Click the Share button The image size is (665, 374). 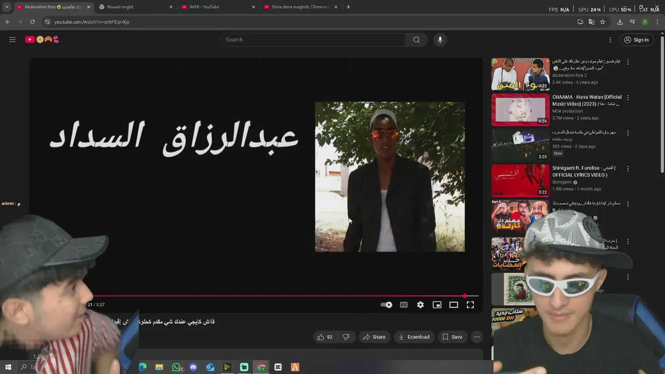click(x=374, y=337)
